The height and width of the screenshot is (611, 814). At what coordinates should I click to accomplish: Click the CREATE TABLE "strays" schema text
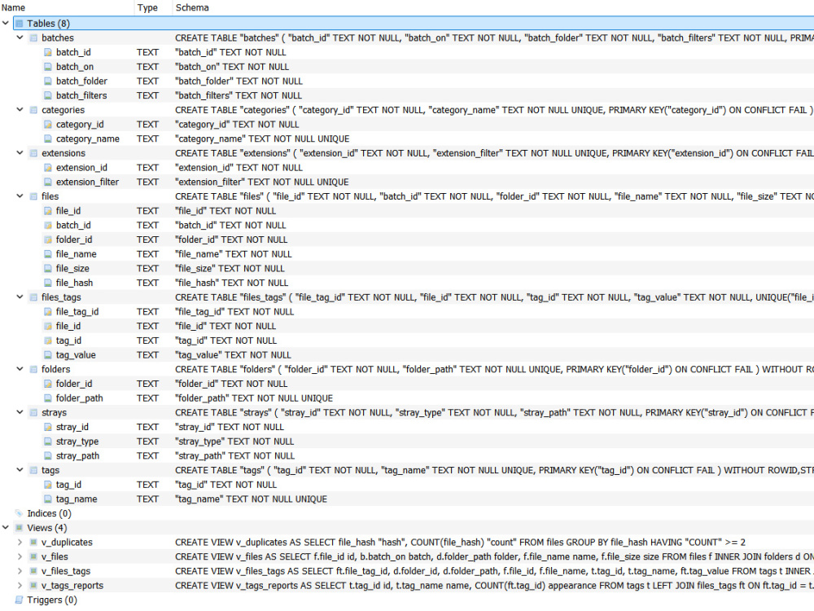click(x=494, y=412)
